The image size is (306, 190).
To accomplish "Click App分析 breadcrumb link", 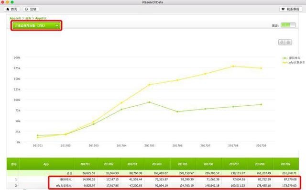I will (x=15, y=18).
